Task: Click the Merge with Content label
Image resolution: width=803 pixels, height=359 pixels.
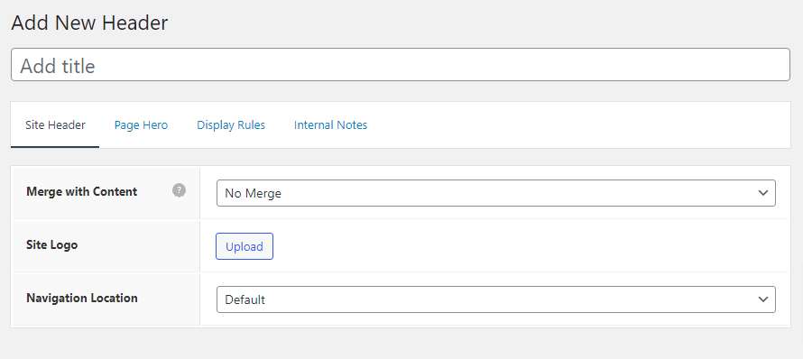Action: pos(81,191)
